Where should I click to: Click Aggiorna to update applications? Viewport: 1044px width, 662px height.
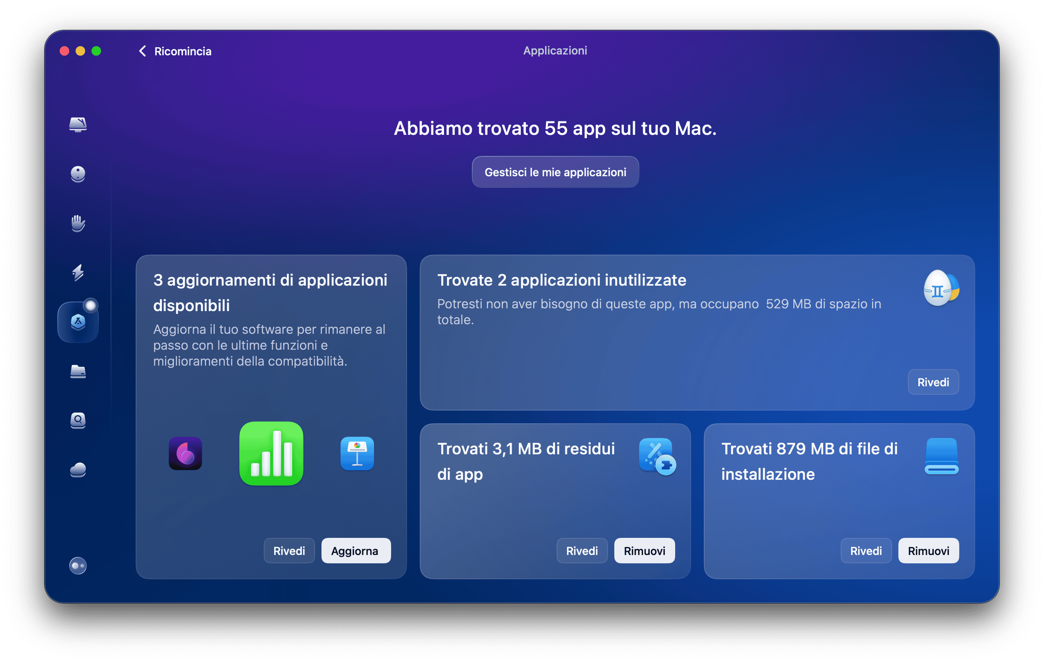point(356,551)
